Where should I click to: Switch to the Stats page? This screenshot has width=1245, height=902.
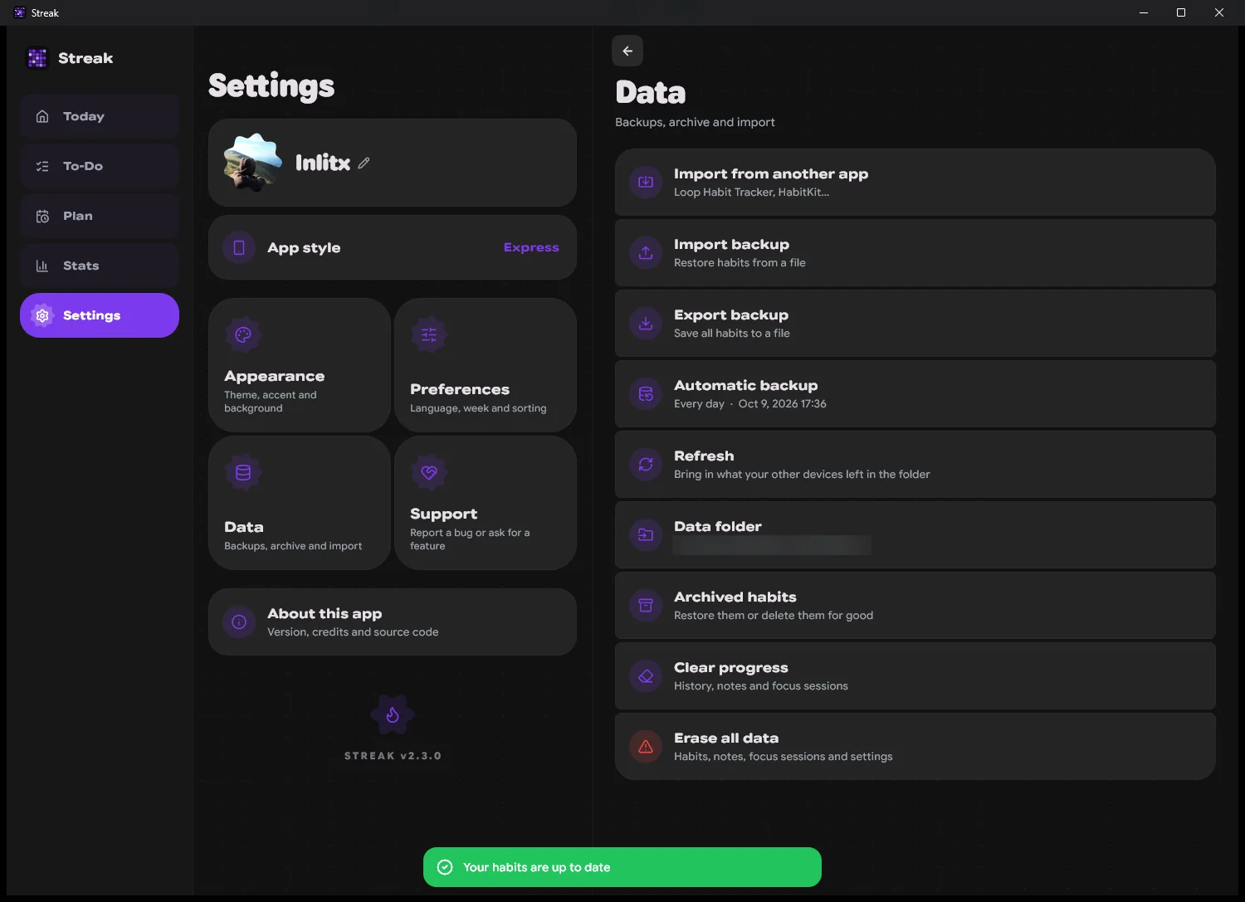click(100, 266)
